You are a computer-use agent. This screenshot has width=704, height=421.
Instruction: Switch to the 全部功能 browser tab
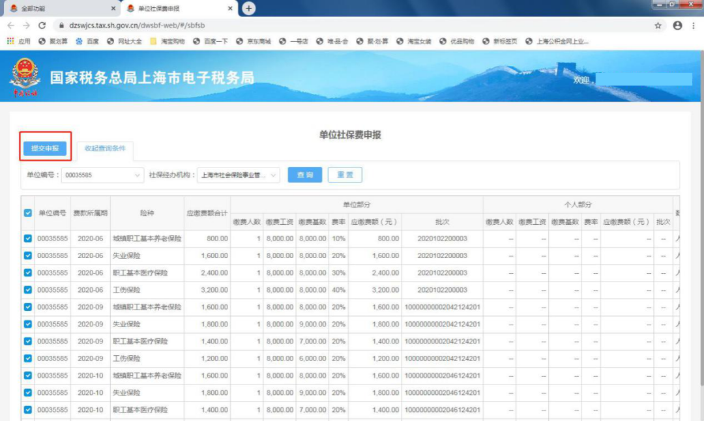(61, 8)
